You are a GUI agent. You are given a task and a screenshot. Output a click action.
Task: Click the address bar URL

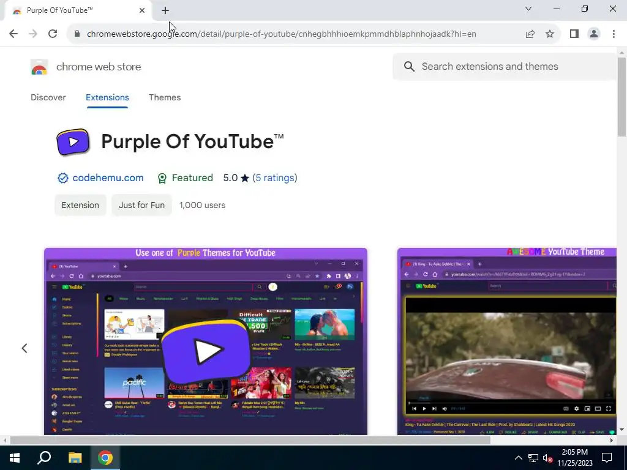click(282, 34)
